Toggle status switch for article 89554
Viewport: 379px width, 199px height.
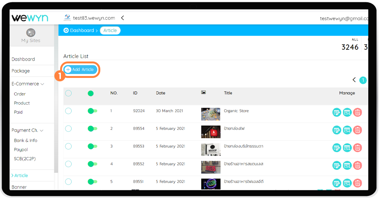[92, 129]
